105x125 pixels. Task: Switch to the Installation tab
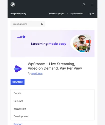tap(20, 109)
